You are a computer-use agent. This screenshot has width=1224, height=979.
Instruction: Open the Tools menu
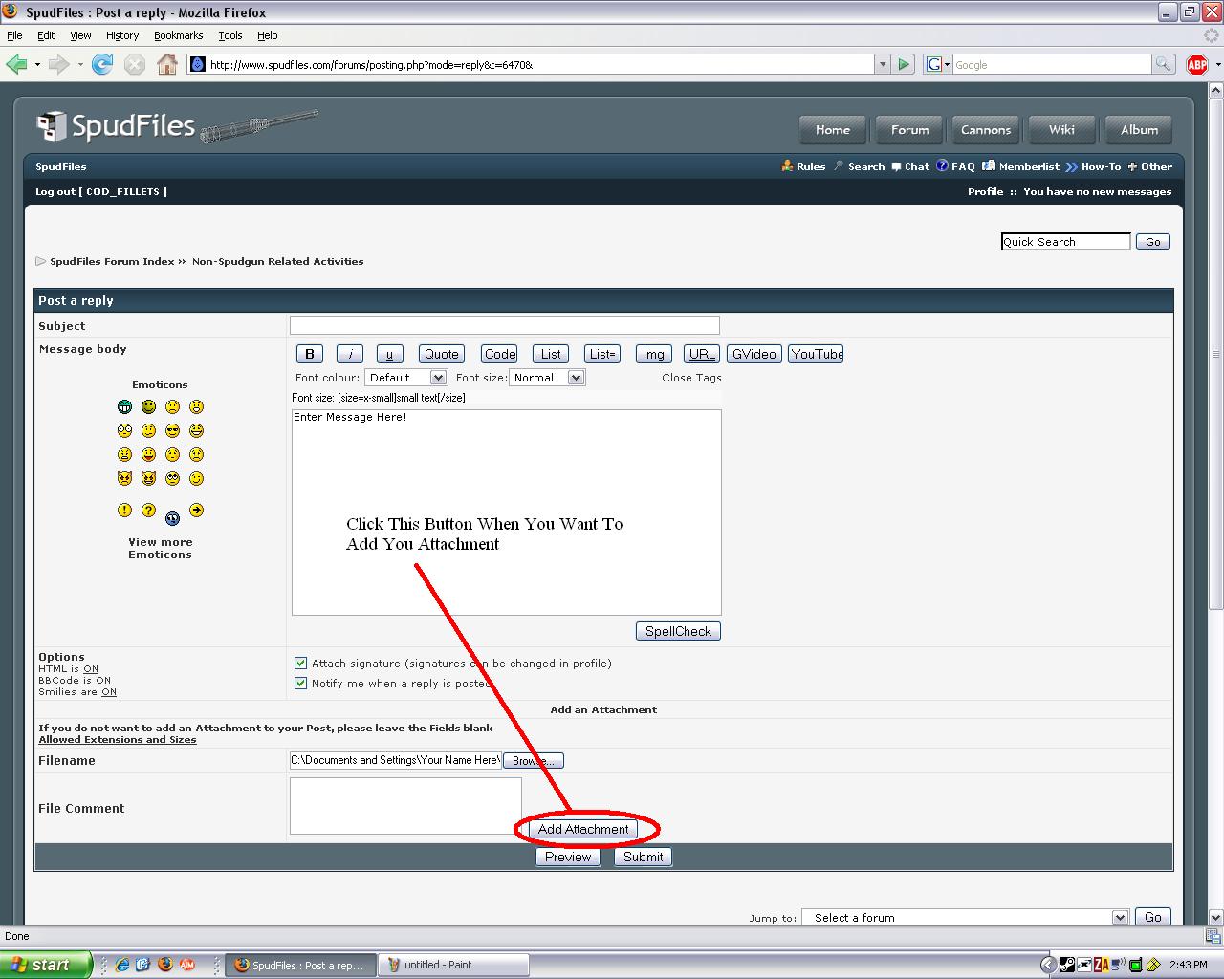coord(229,35)
